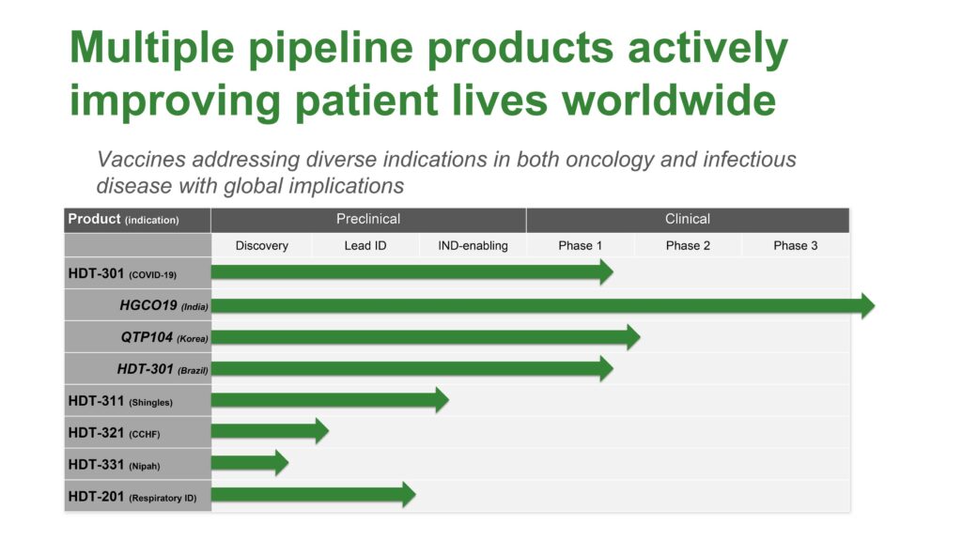Select the Discovery column header
The image size is (962, 541).
(261, 245)
